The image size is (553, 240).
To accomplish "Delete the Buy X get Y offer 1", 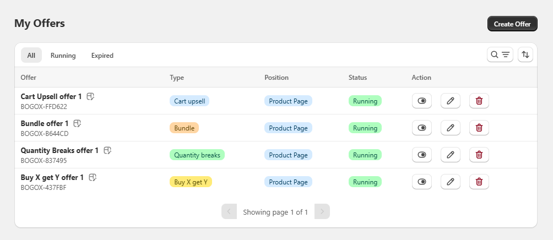I will [479, 182].
